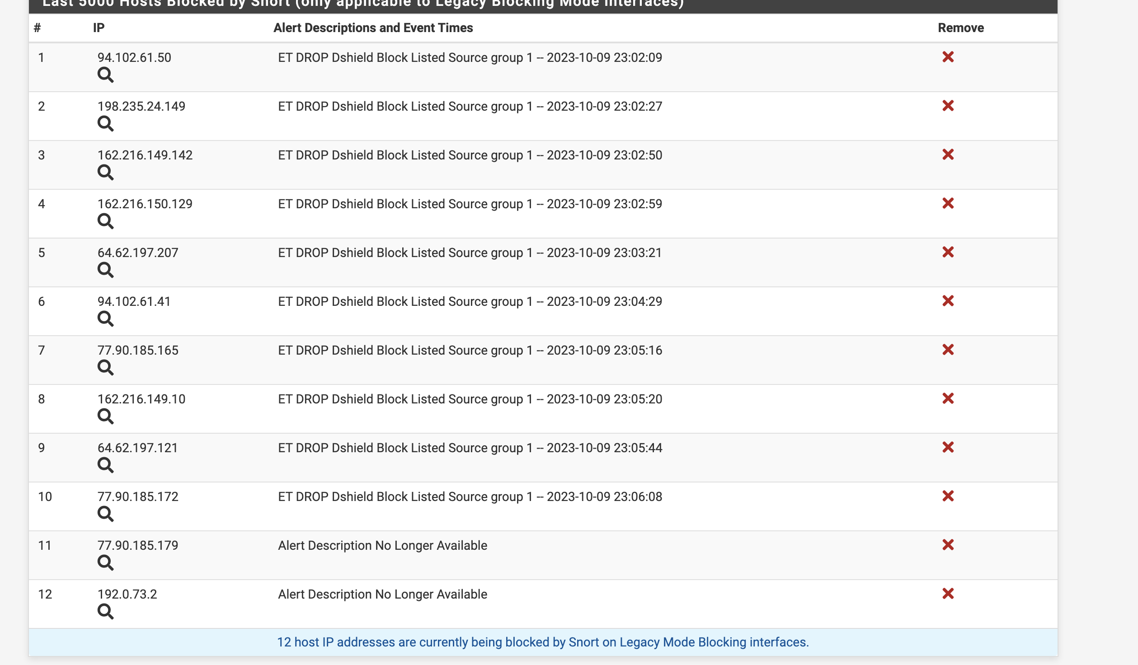Delete blocked entry 64.62.197.207

coord(948,252)
